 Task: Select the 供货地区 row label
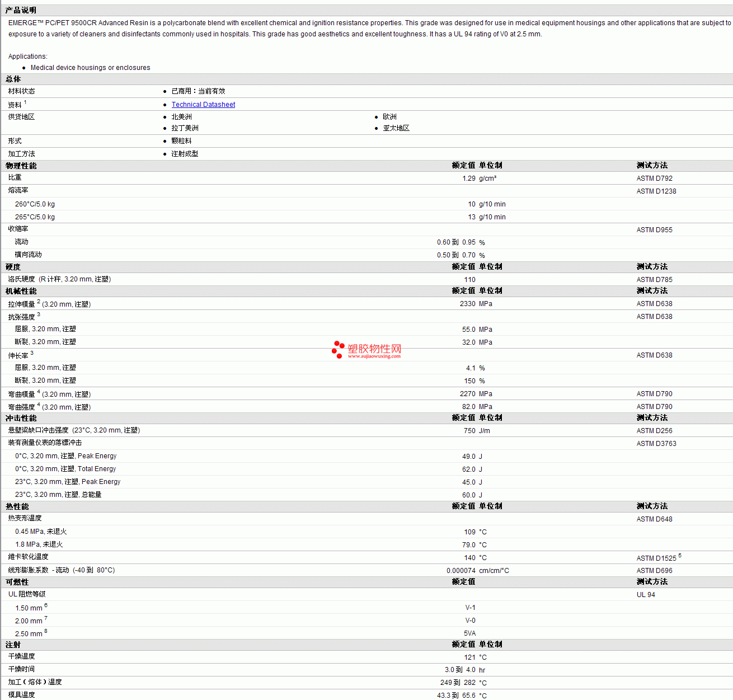click(x=21, y=117)
